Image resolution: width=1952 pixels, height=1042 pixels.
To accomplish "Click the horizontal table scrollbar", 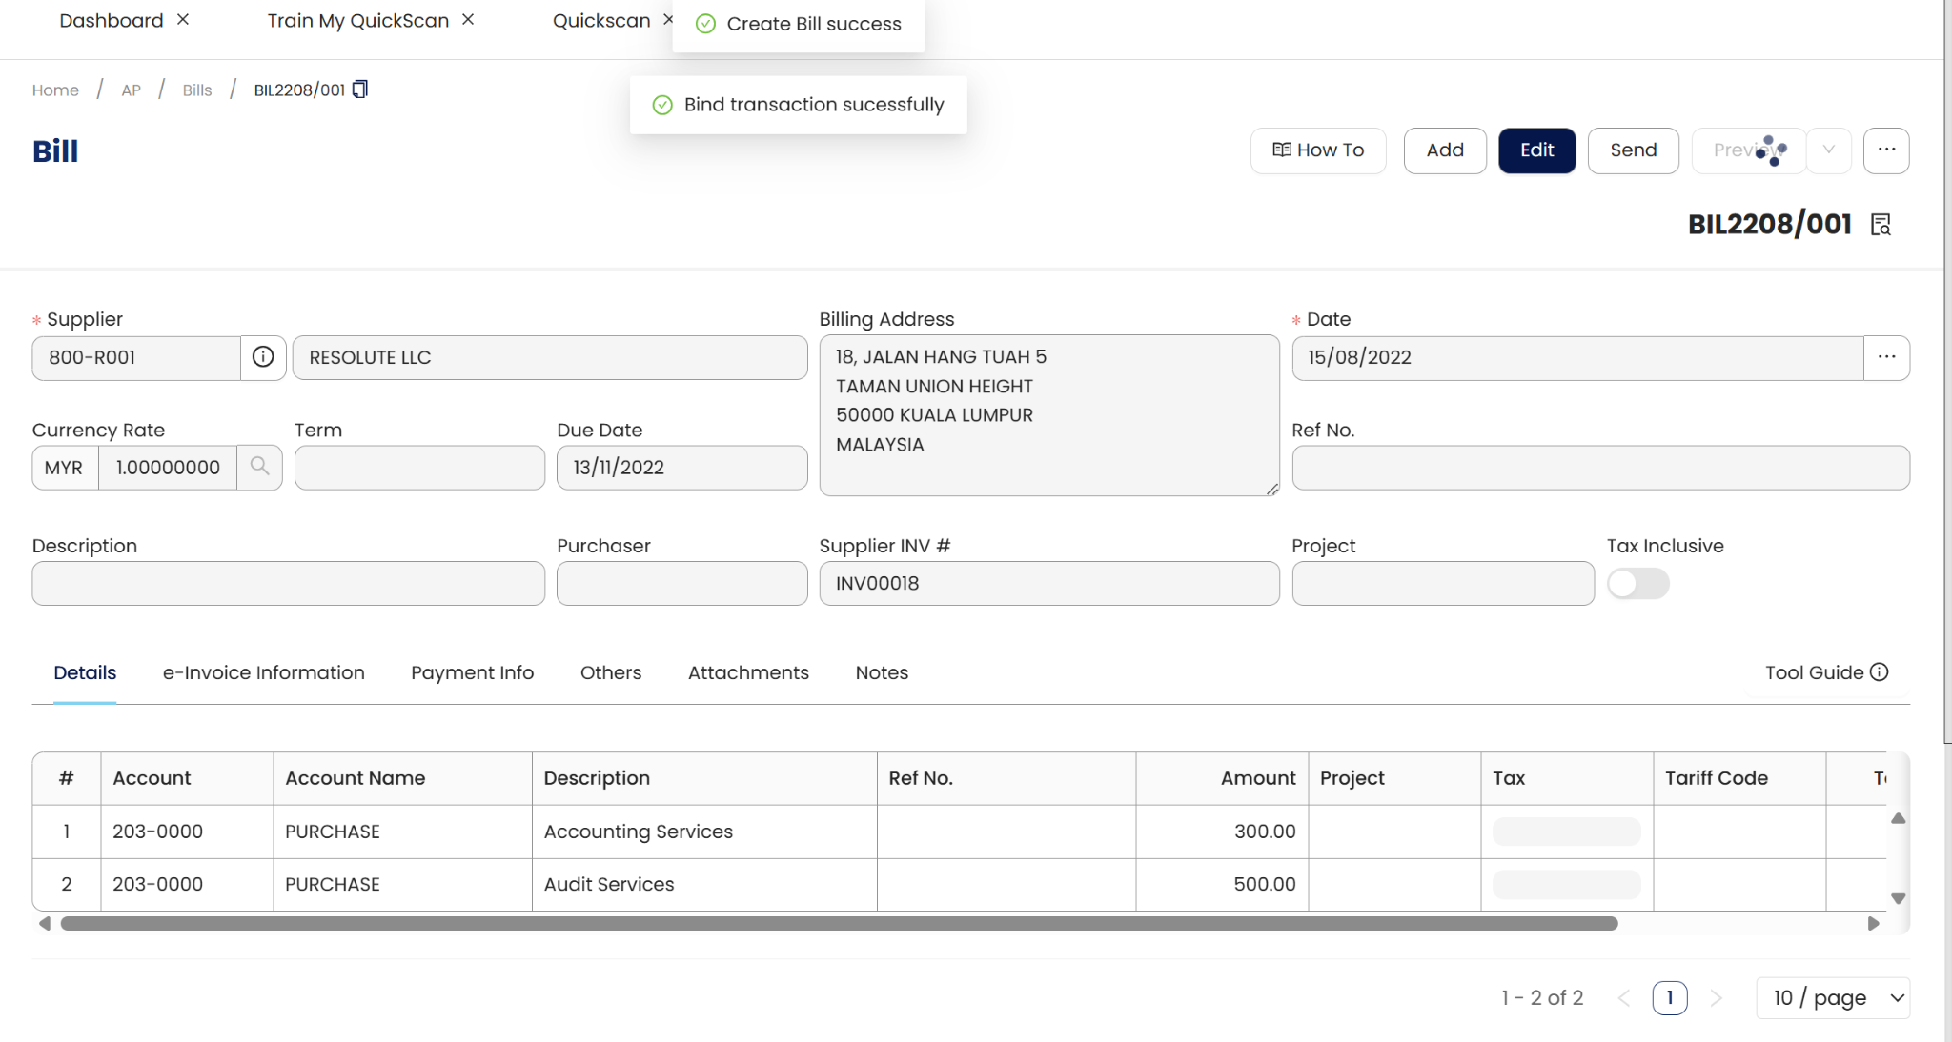I will (839, 923).
